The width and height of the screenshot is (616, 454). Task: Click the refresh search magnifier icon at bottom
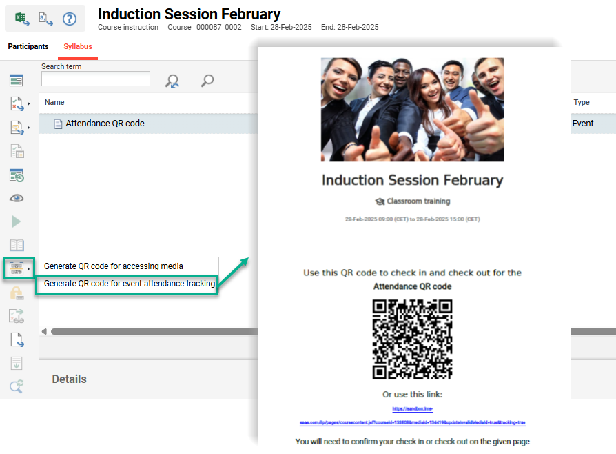pos(17,386)
